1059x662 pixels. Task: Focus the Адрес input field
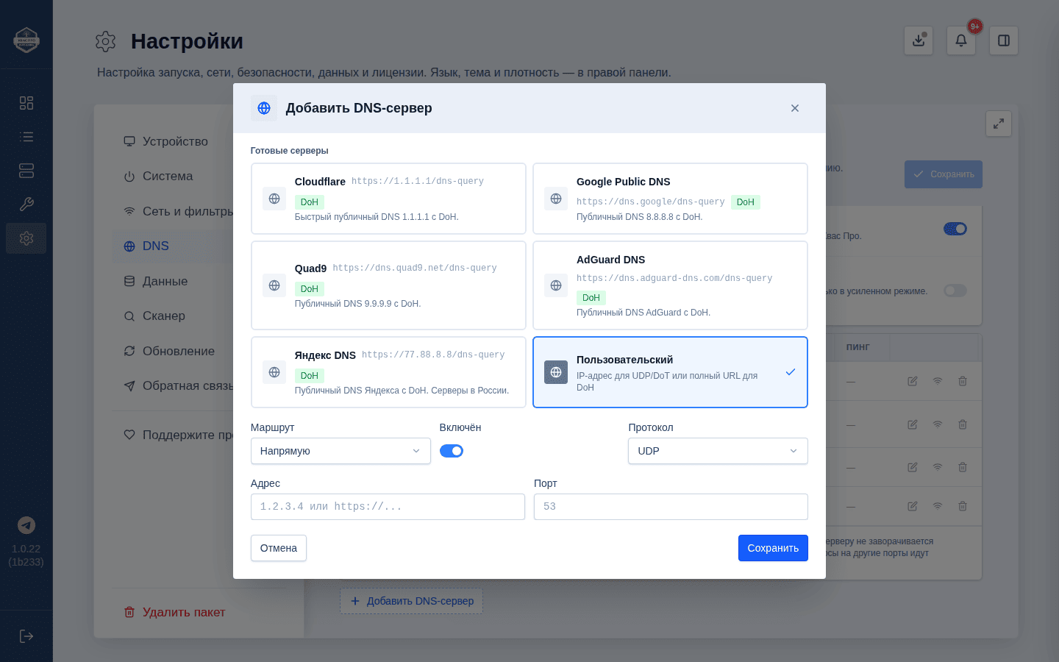pyautogui.click(x=388, y=507)
